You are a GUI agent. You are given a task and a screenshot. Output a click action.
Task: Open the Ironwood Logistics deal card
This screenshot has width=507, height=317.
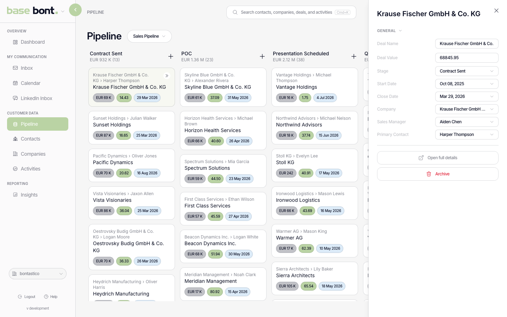tap(315, 203)
